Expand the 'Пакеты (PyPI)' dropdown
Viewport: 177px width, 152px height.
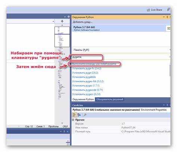pyautogui.click(x=121, y=50)
